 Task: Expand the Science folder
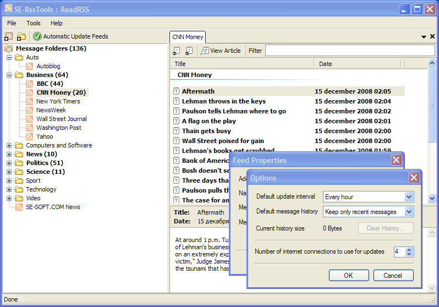point(9,172)
